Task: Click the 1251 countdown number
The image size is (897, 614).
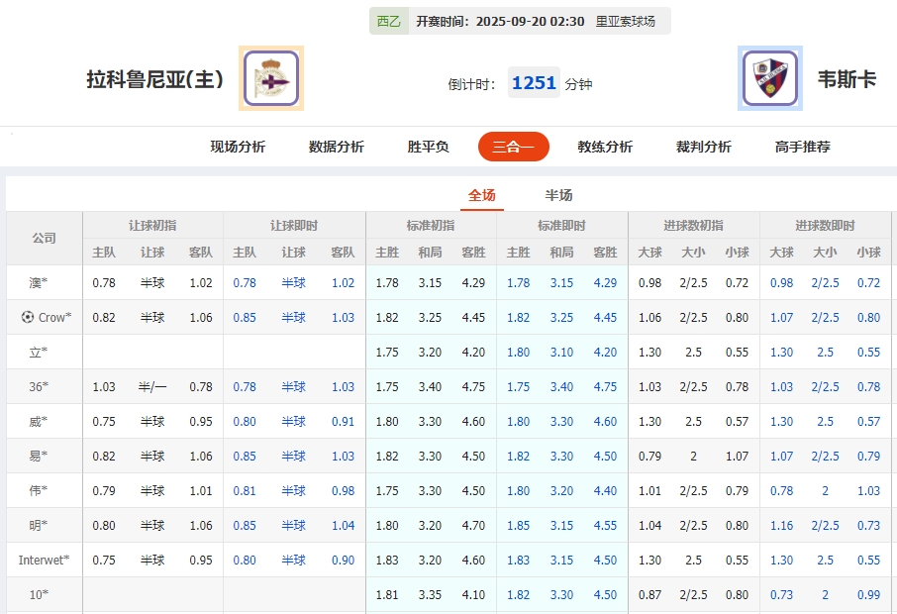Action: coord(534,83)
